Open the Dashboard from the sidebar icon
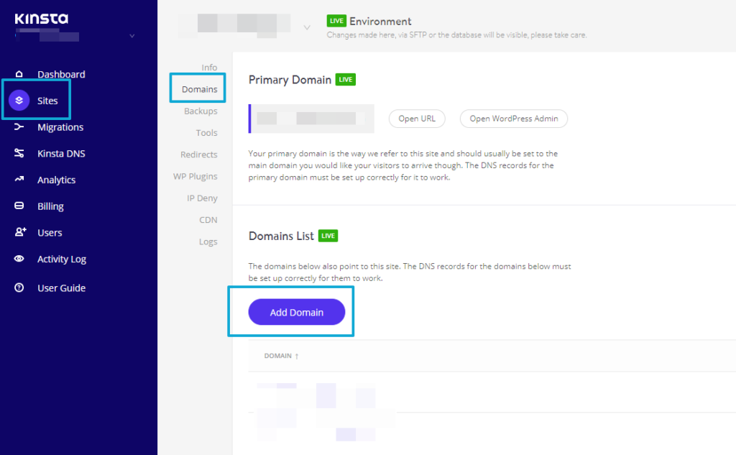The height and width of the screenshot is (455, 736). [x=19, y=74]
